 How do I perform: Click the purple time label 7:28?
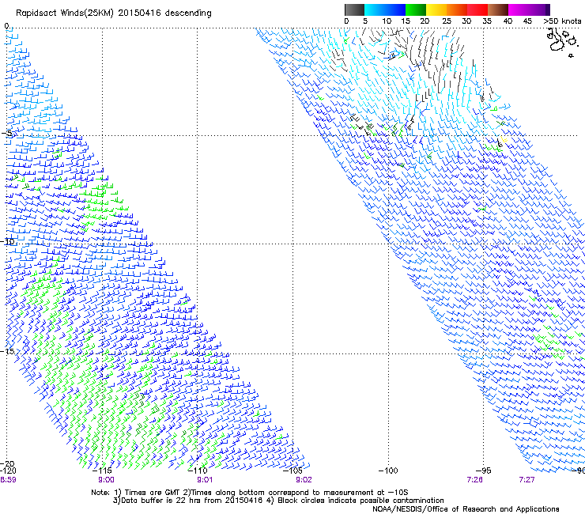(x=474, y=480)
